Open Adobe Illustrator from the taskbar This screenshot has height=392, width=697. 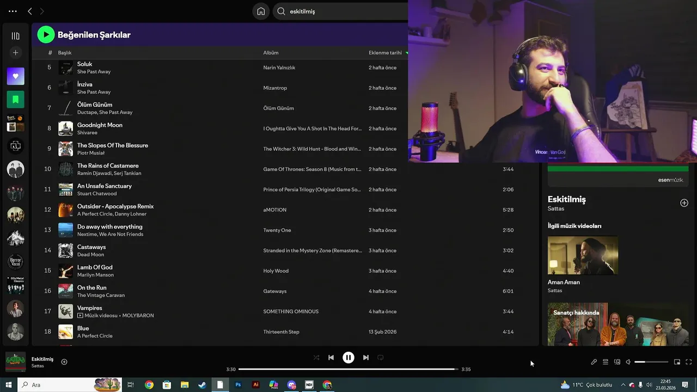[x=256, y=385]
